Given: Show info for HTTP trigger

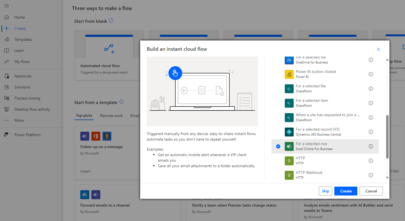Looking at the screenshot, I should 371,161.
